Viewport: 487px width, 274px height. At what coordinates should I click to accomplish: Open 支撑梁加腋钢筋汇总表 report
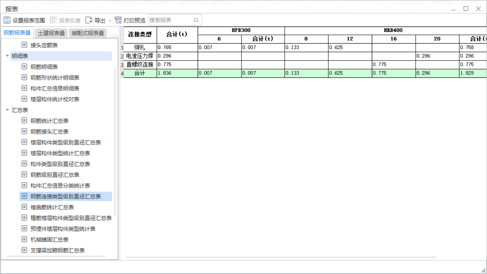[x=58, y=251]
